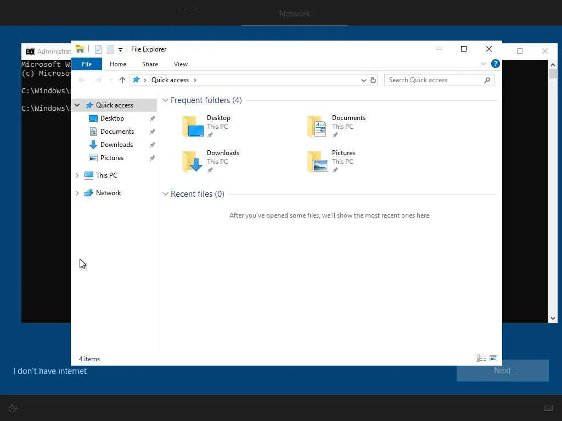Open Customize Quick Access Toolbar dropdown
This screenshot has width=562, height=421.
(x=120, y=50)
